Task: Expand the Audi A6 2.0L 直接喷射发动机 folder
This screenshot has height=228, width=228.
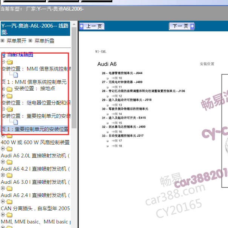Action: pos(3,149)
